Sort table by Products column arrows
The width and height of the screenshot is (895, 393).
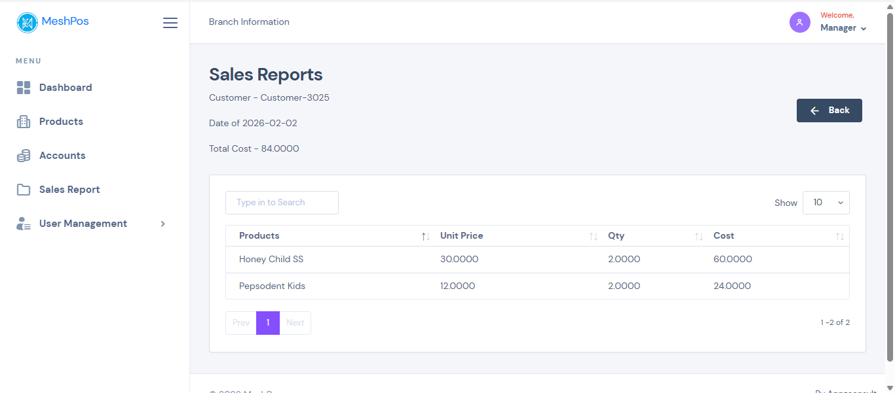[x=425, y=236]
